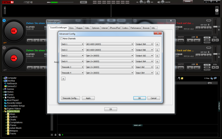222x139 pixels.
Task: Select waveform zoom level 1
Action: (x=217, y=8)
